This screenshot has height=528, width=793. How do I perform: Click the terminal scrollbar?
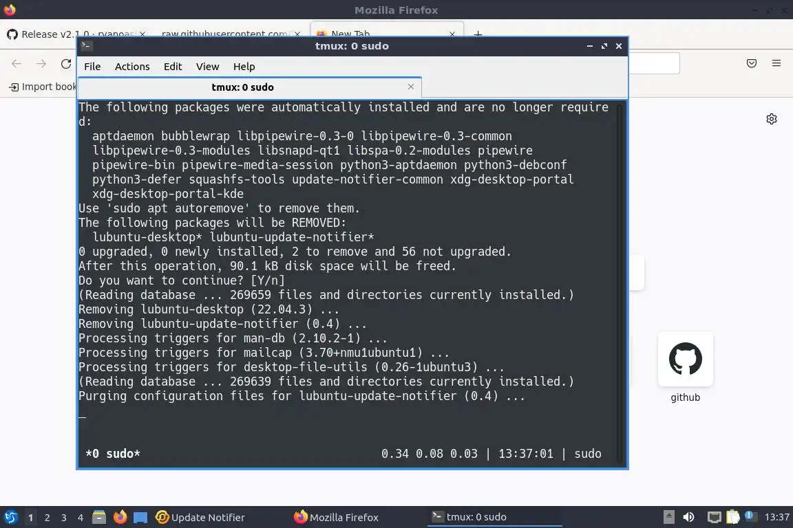[620, 283]
